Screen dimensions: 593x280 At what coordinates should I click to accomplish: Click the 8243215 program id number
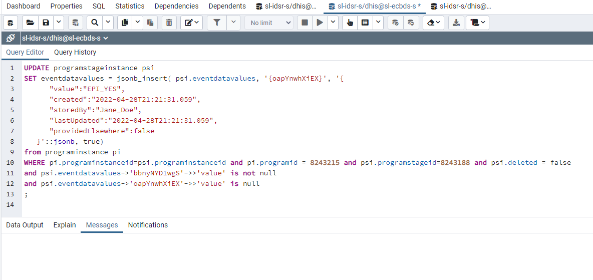pyautogui.click(x=325, y=163)
